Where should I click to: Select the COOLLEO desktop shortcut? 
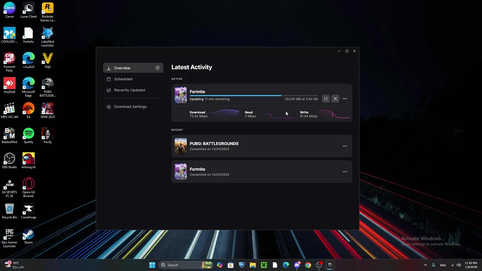[x=9, y=35]
